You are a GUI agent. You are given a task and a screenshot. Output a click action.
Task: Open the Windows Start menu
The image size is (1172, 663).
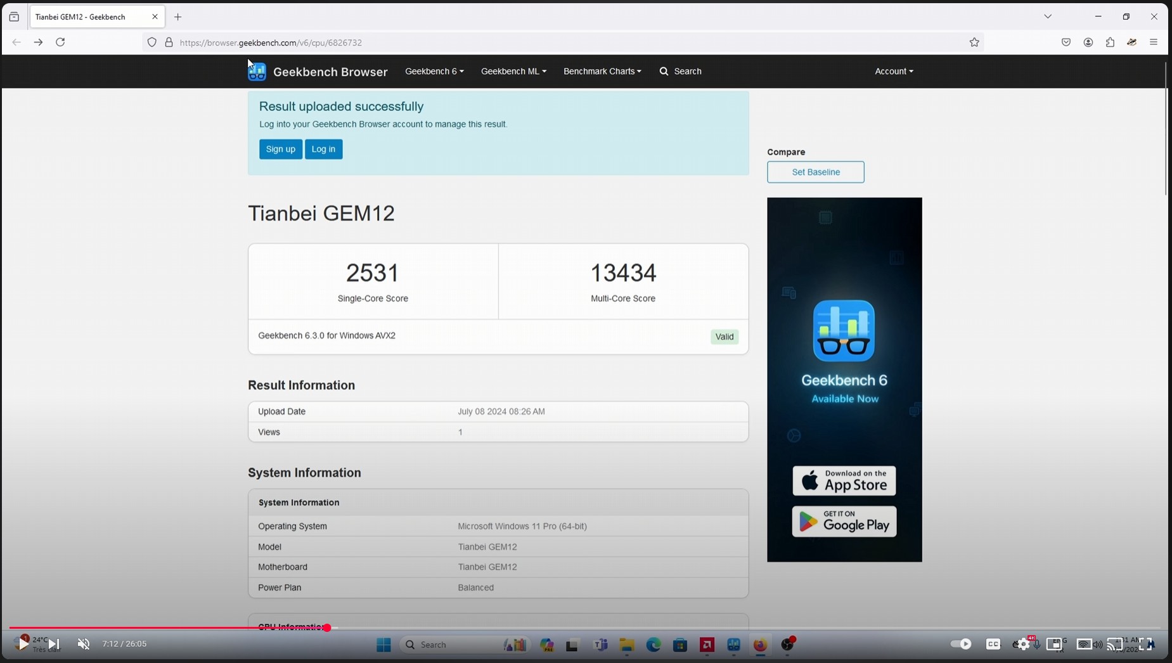pyautogui.click(x=383, y=645)
